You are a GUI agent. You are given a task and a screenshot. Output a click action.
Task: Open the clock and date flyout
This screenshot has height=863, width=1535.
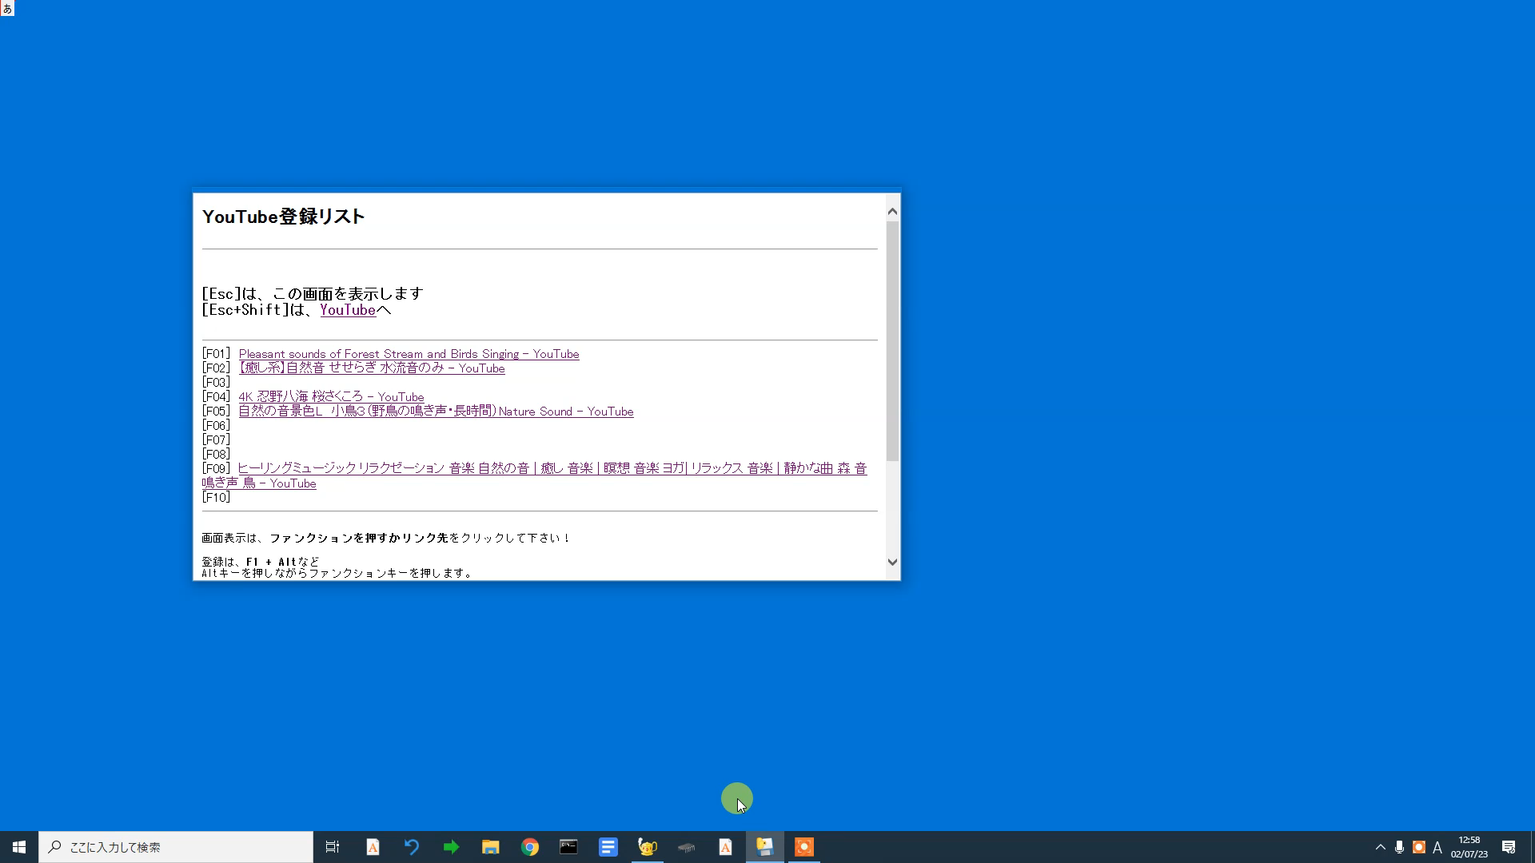point(1469,847)
